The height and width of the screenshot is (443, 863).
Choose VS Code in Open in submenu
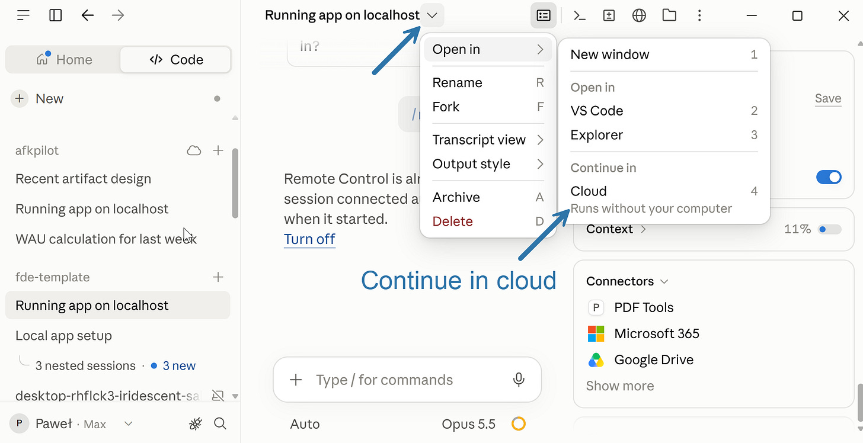pyautogui.click(x=664, y=111)
